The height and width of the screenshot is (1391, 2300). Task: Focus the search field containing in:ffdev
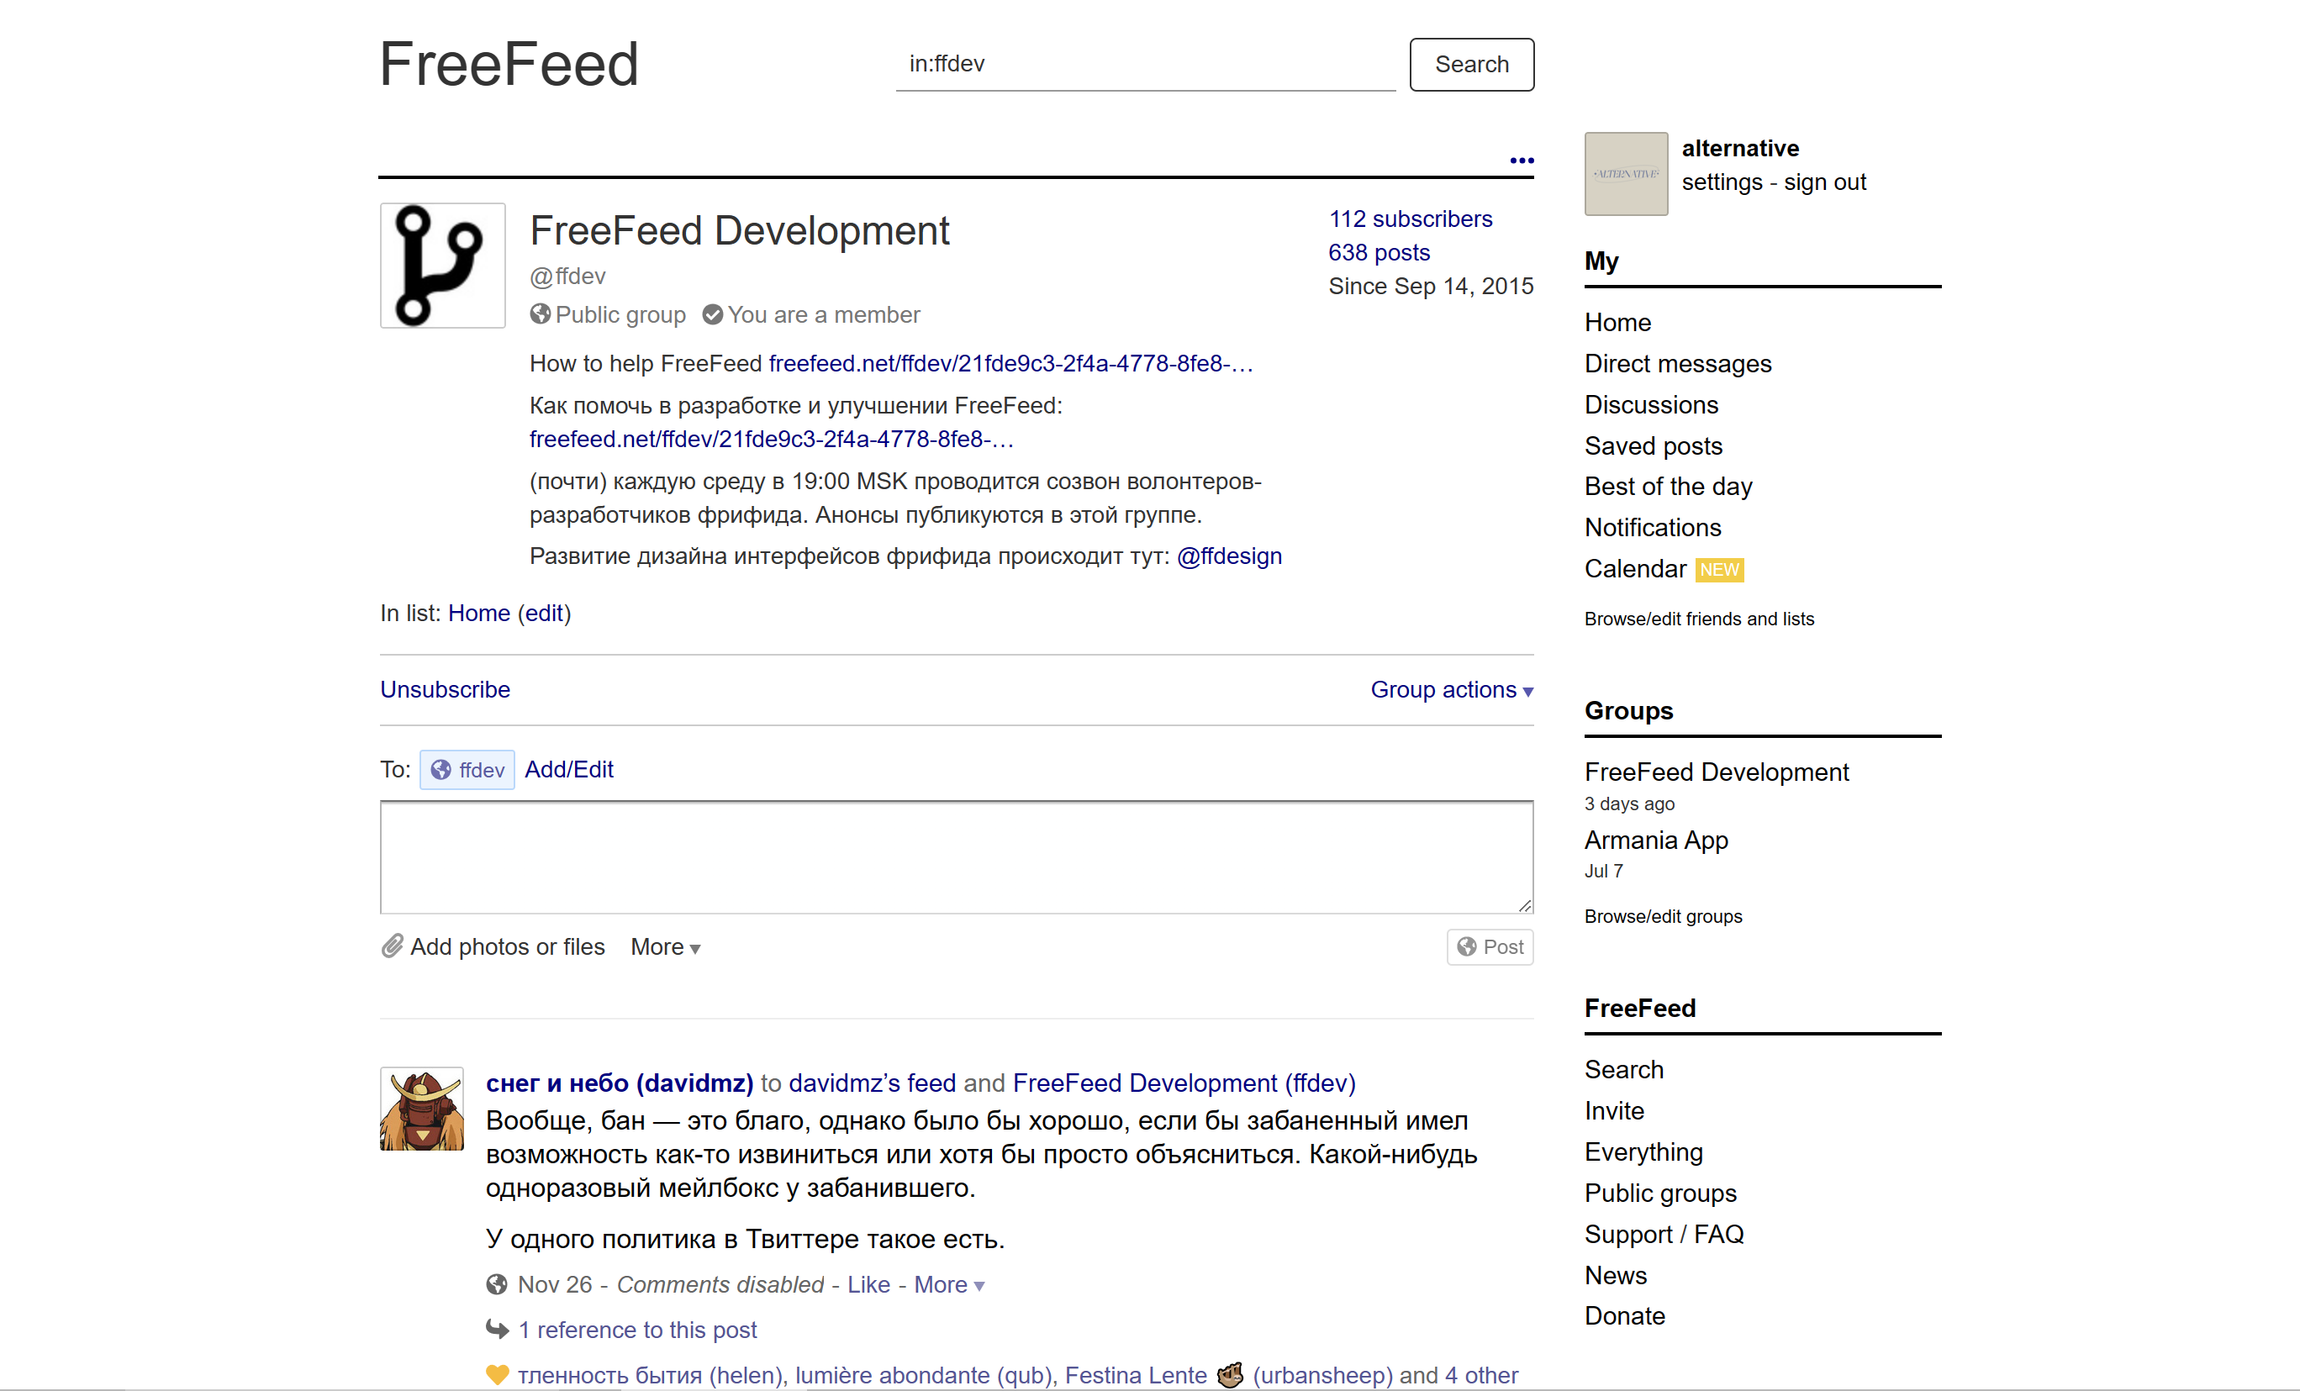[1145, 65]
